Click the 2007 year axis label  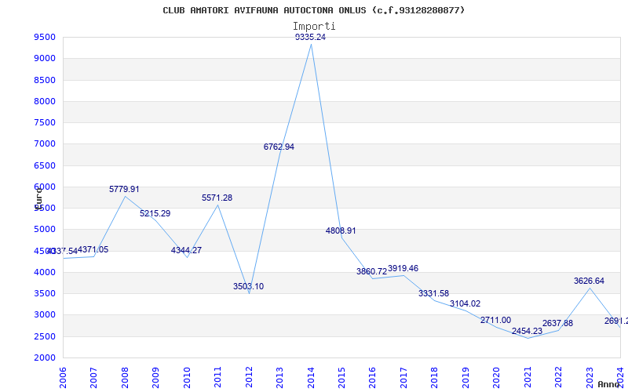pos(93,378)
